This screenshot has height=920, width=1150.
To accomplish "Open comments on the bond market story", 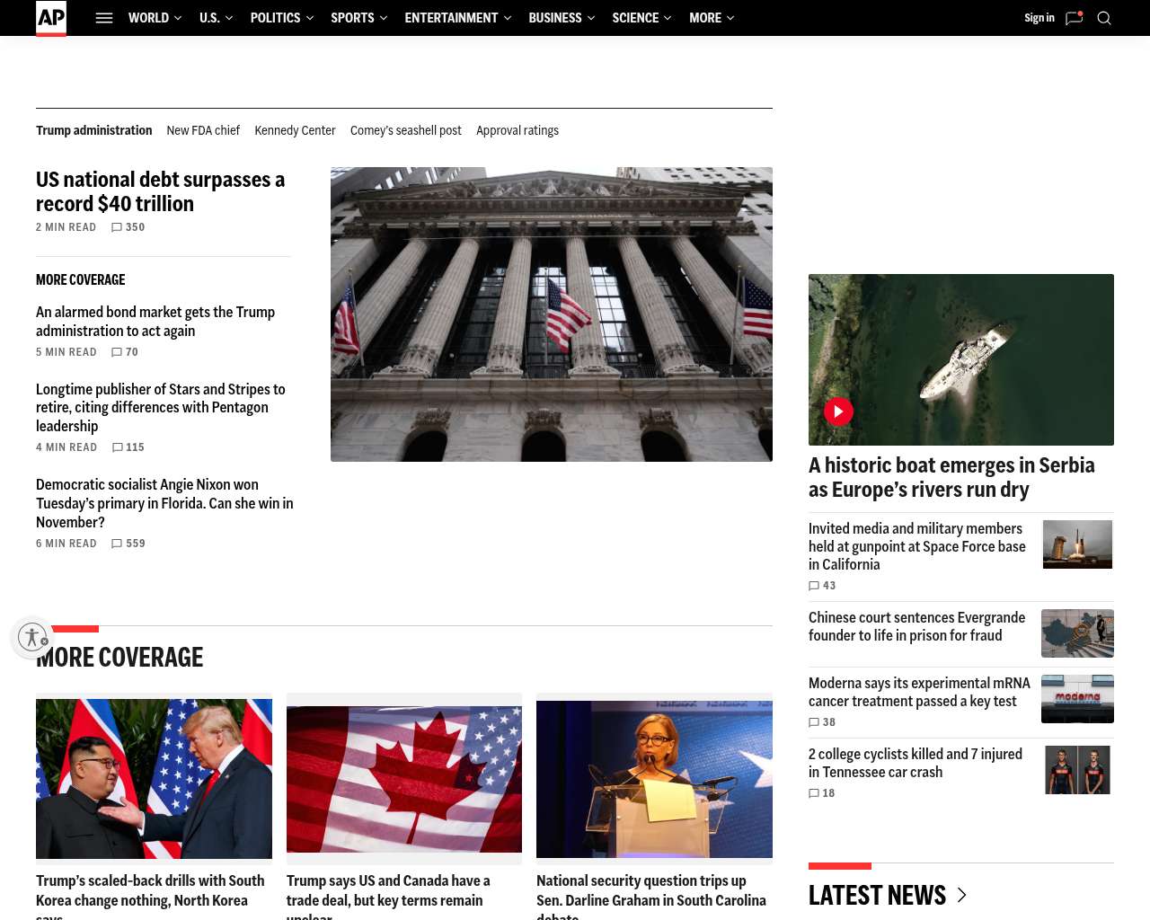I will pyautogui.click(x=125, y=352).
